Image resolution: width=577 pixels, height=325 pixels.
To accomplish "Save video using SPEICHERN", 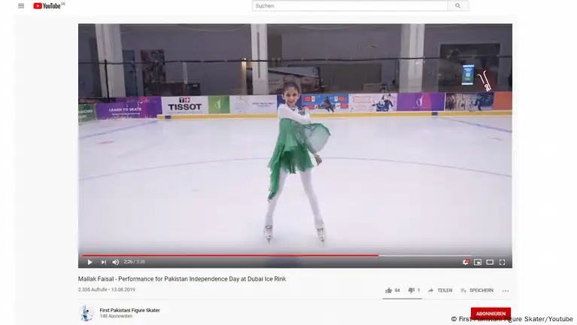I will 477,290.
